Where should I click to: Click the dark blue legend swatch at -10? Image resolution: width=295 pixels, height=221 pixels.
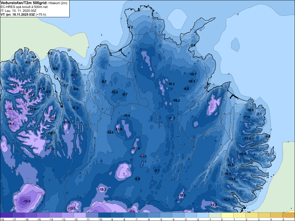click(104, 215)
